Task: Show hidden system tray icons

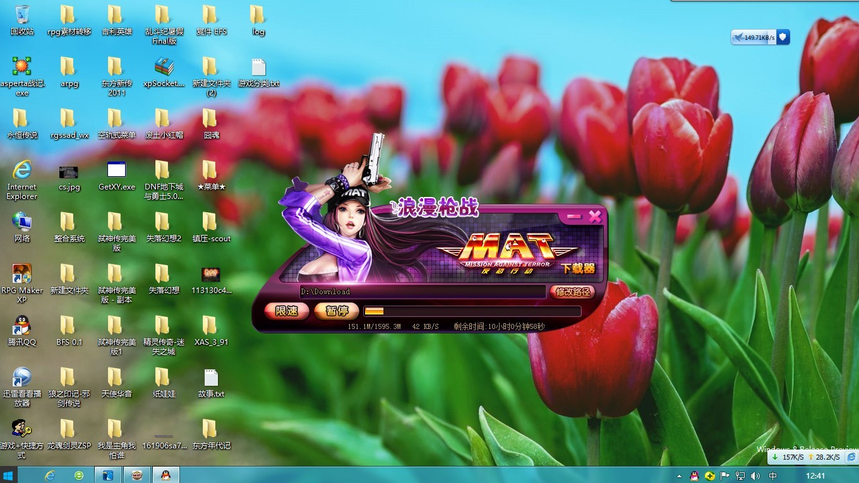Action: 680,475
